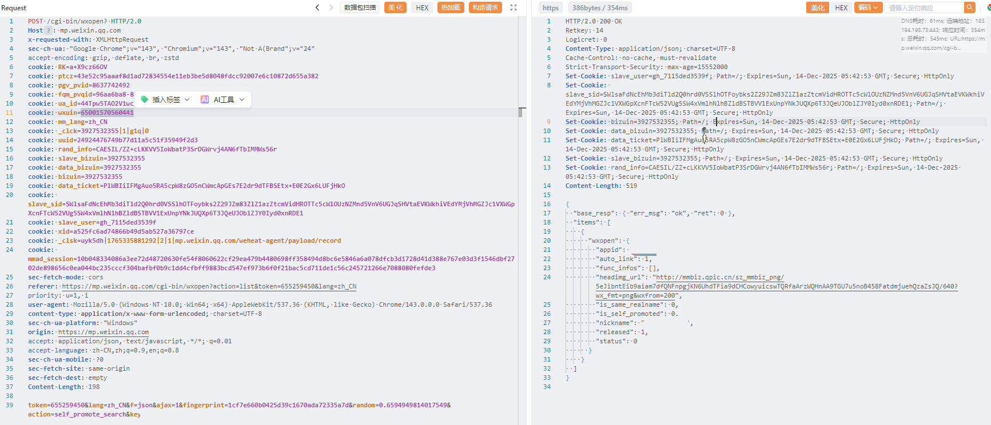Toggle 美化 beautify in request panel
The image size is (991, 425).
pos(395,7)
